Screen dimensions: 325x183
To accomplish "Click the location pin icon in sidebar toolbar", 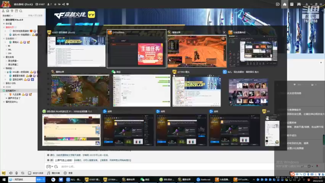I will pos(12,11).
